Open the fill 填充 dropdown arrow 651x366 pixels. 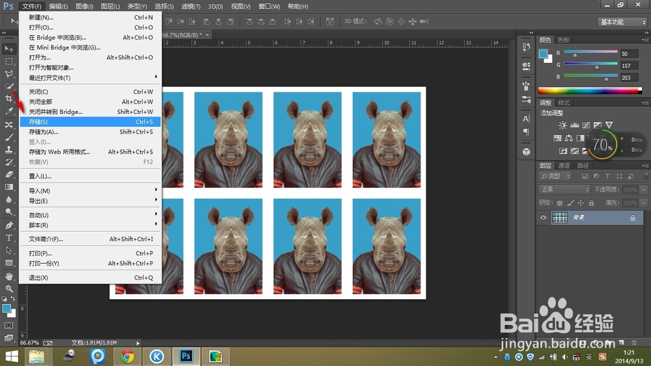(x=644, y=203)
